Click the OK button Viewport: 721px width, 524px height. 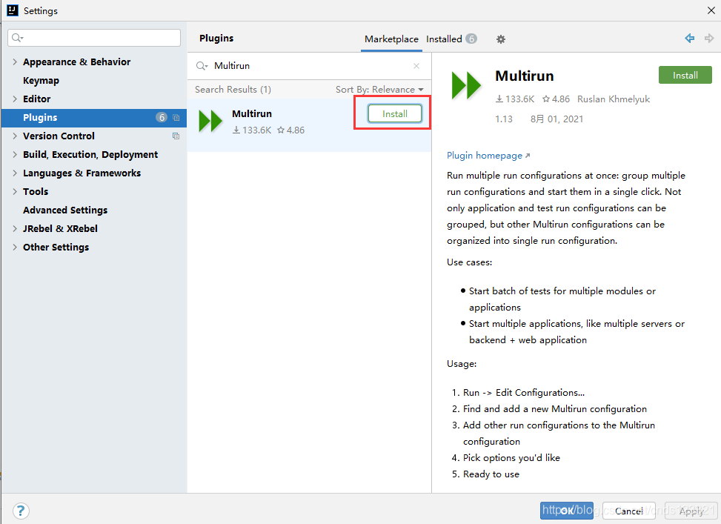[566, 511]
